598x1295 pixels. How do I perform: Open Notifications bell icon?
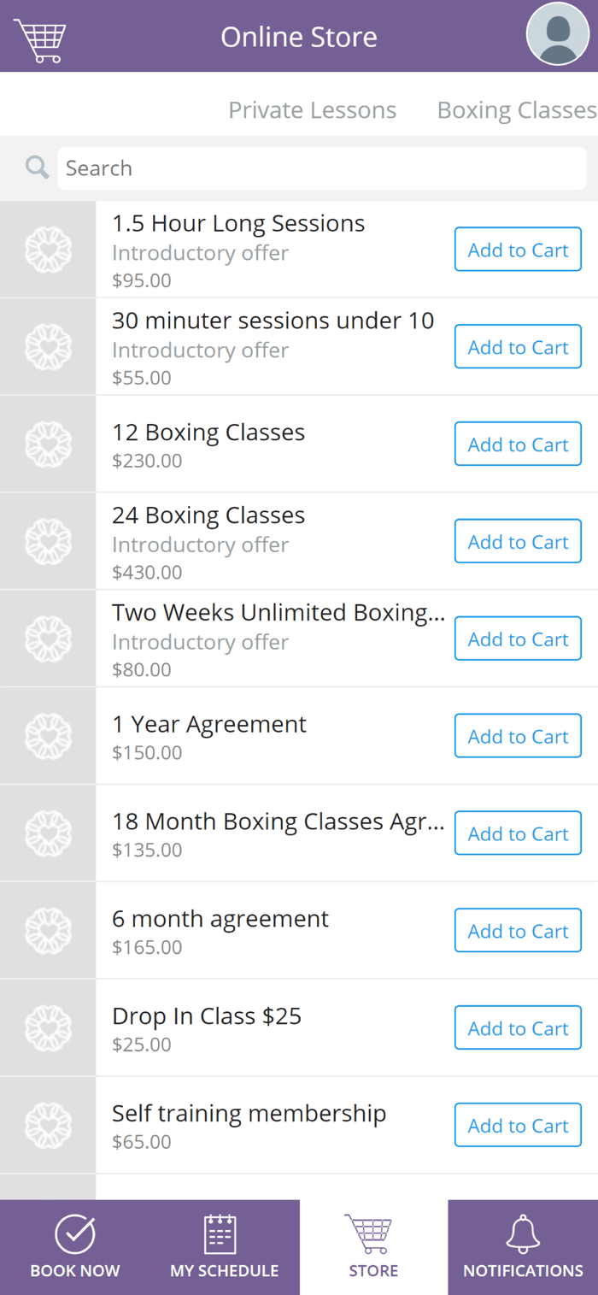523,1234
